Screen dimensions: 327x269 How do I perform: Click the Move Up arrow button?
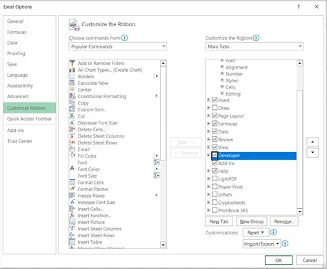click(x=313, y=142)
